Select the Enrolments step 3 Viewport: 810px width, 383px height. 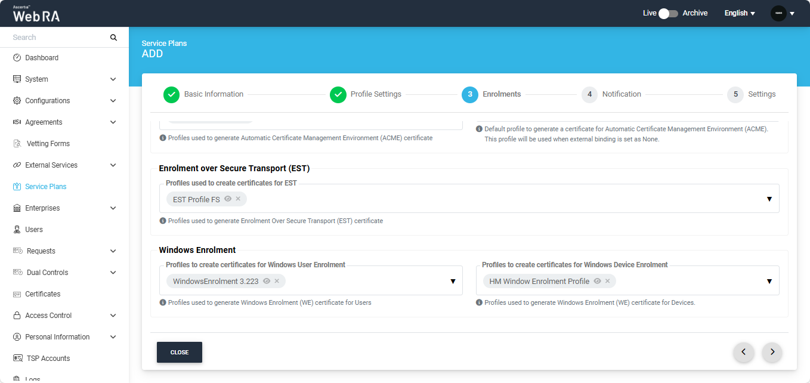pos(491,94)
